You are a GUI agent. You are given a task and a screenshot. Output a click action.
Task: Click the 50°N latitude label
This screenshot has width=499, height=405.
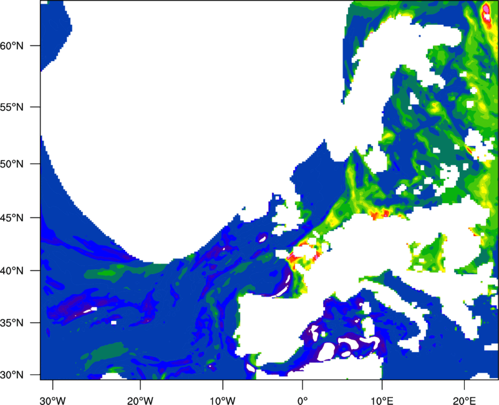[12, 164]
